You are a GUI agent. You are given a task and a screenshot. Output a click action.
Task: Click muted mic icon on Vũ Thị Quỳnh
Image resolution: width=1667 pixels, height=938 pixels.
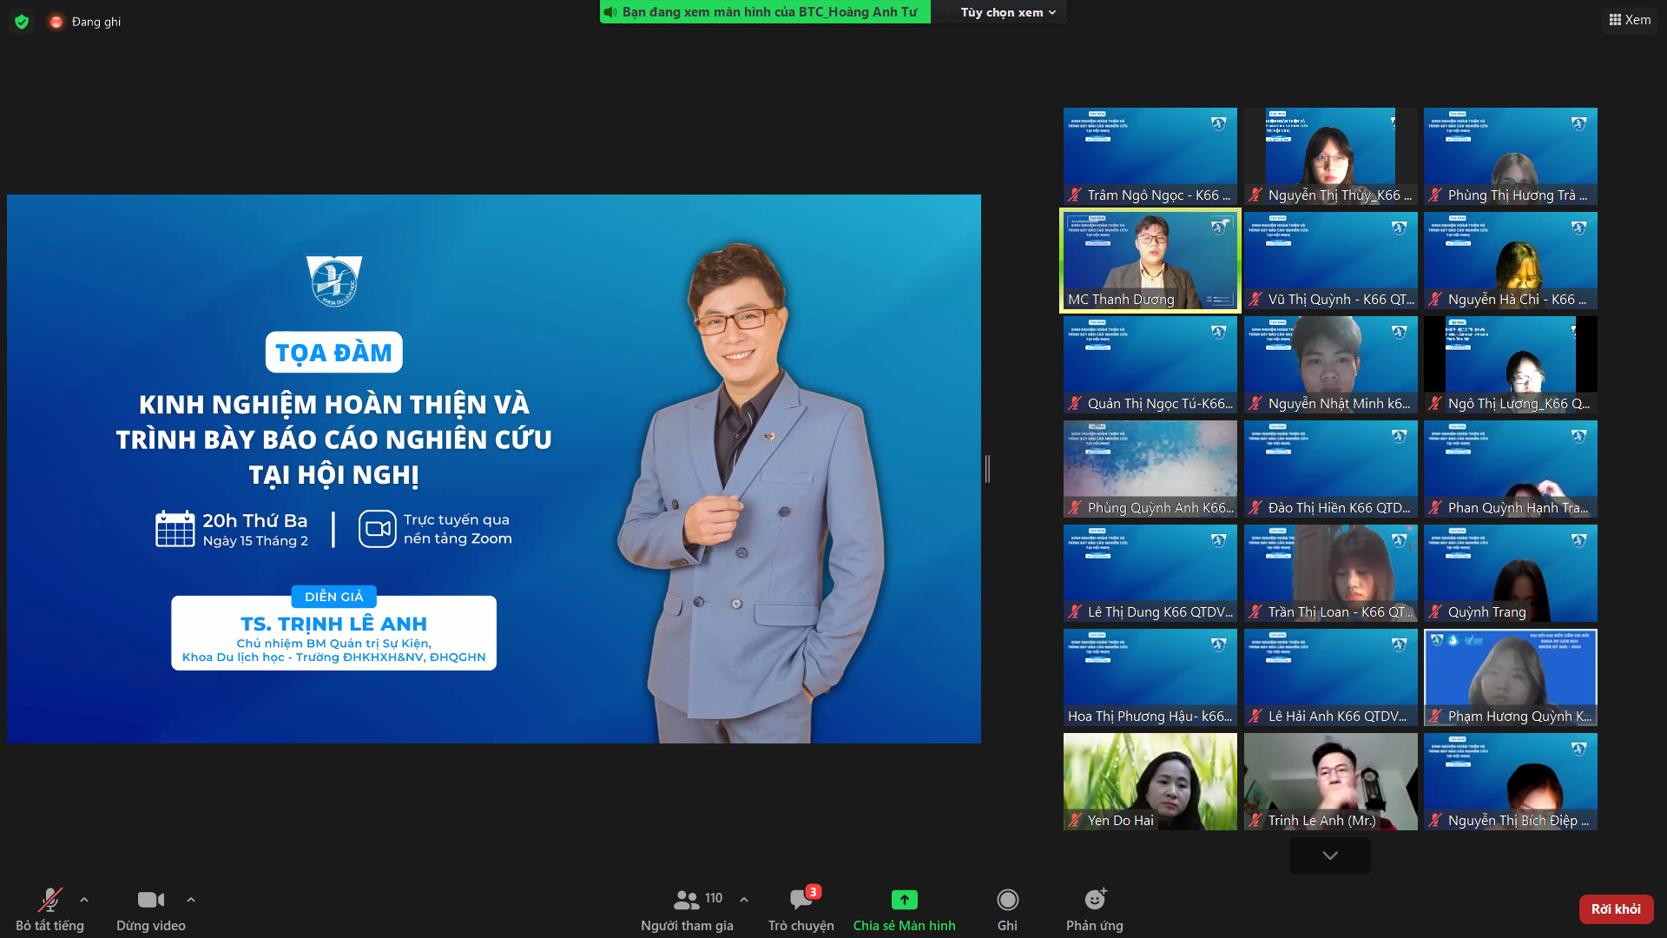1255,300
